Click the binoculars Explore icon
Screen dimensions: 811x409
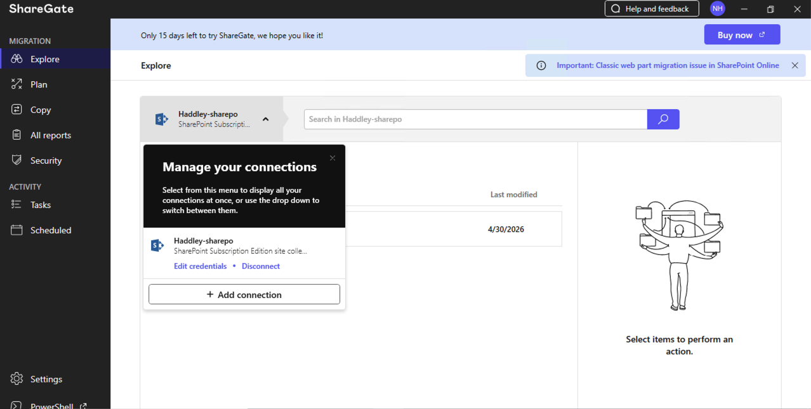[17, 59]
